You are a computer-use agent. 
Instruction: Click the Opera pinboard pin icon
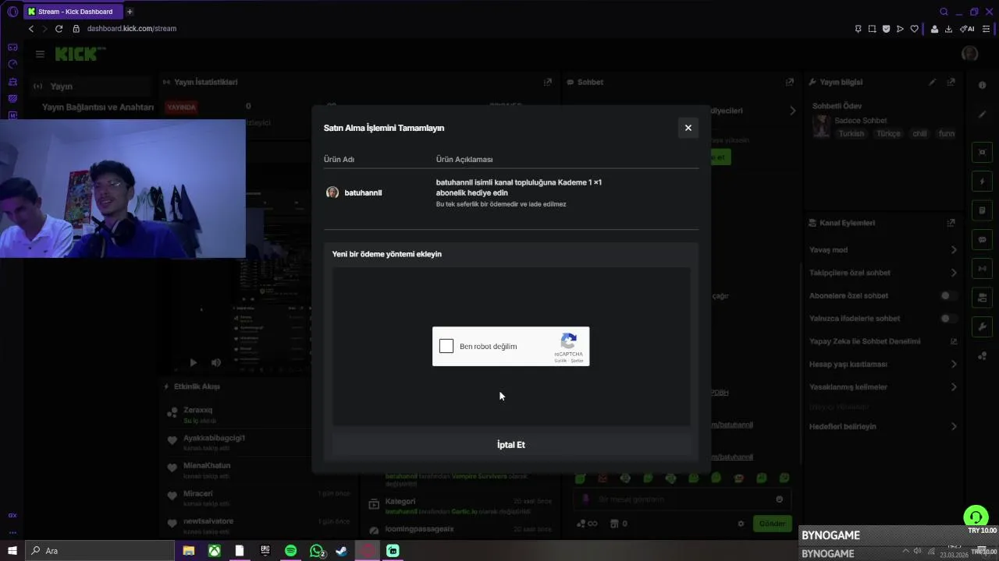tap(858, 29)
